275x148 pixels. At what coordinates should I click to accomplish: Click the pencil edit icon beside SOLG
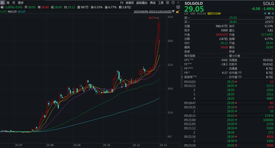(265, 13)
